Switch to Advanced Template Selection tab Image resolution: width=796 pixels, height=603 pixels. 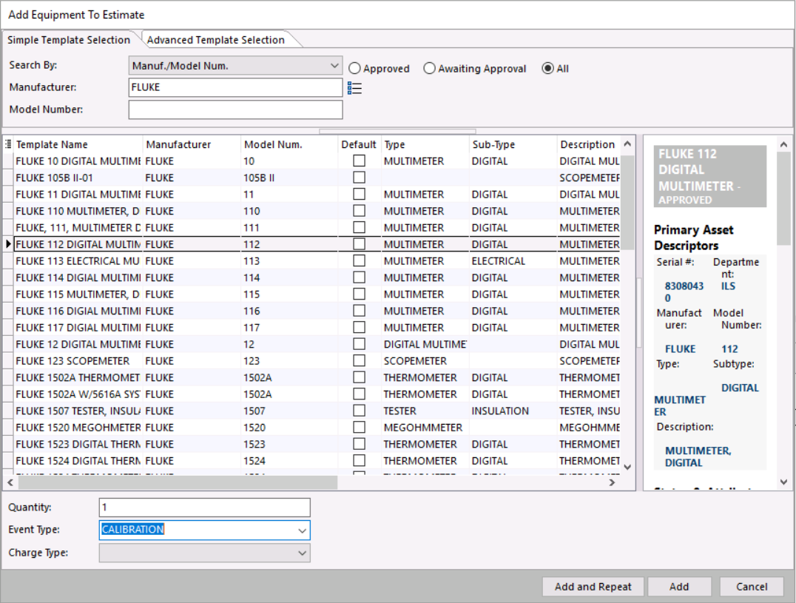click(x=216, y=40)
